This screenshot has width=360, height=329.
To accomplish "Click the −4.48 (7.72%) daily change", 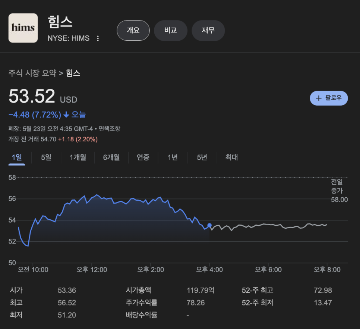I will tap(35, 115).
